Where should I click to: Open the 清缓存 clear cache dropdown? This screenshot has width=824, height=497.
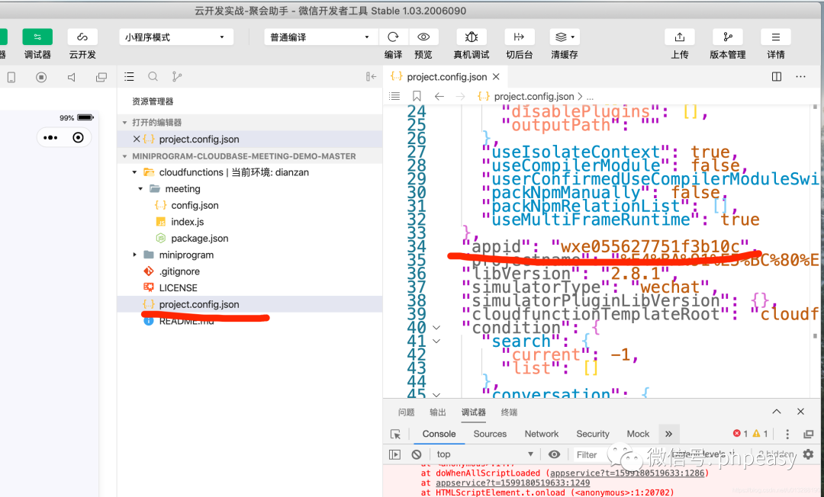tap(565, 37)
